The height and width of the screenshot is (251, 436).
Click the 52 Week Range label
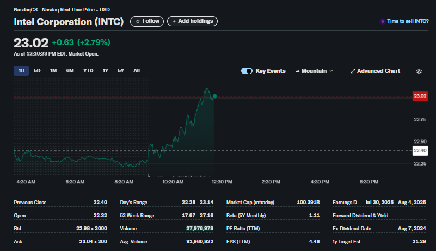(x=137, y=216)
